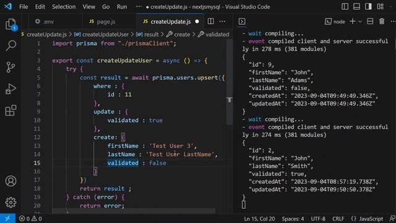
Task: Click create breadcrumb
Action: pos(178,35)
